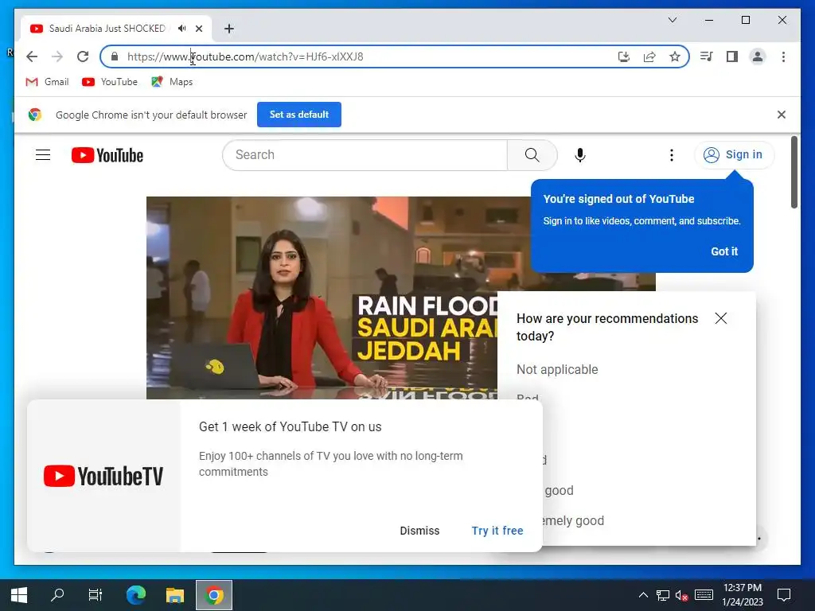The width and height of the screenshot is (815, 611).
Task: Click the YouTube logo
Action: pyautogui.click(x=107, y=155)
